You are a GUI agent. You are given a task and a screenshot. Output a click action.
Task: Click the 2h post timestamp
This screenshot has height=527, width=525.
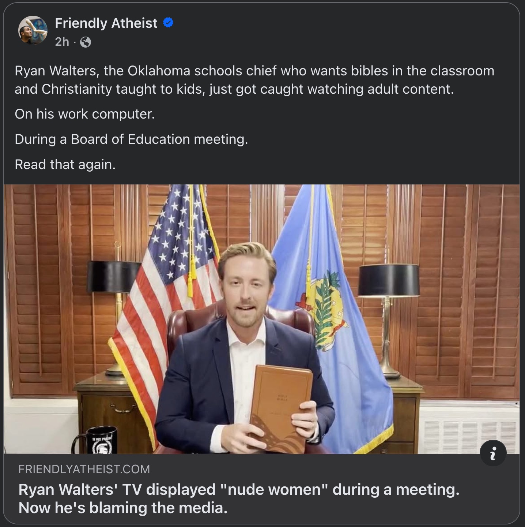(x=62, y=42)
